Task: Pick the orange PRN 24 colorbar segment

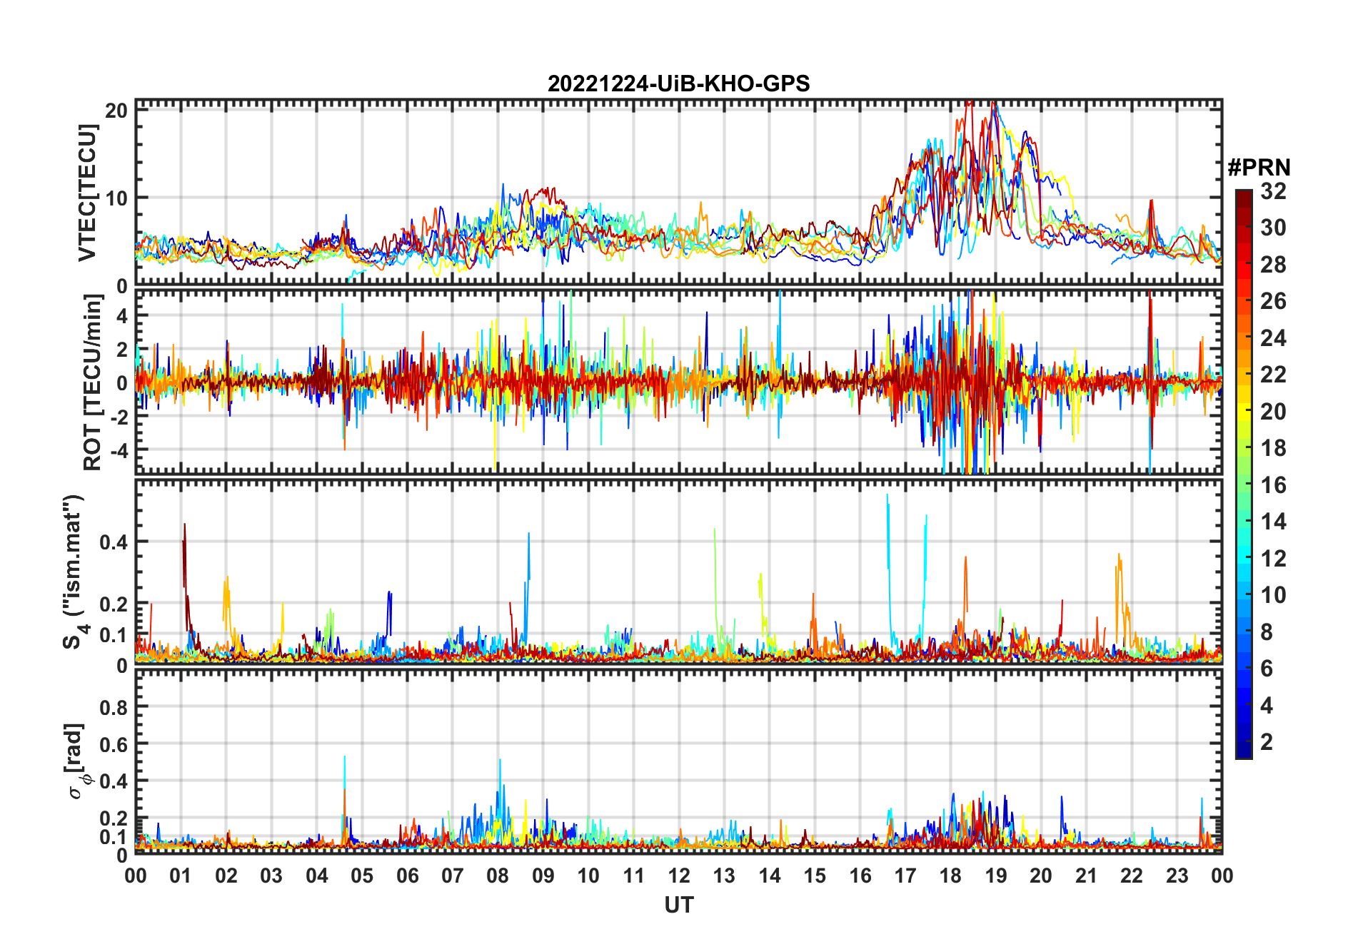Action: tap(1244, 338)
